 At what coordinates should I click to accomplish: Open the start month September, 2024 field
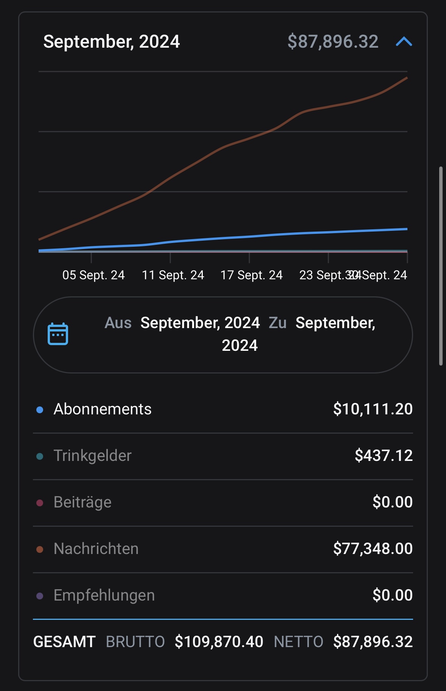coord(200,323)
